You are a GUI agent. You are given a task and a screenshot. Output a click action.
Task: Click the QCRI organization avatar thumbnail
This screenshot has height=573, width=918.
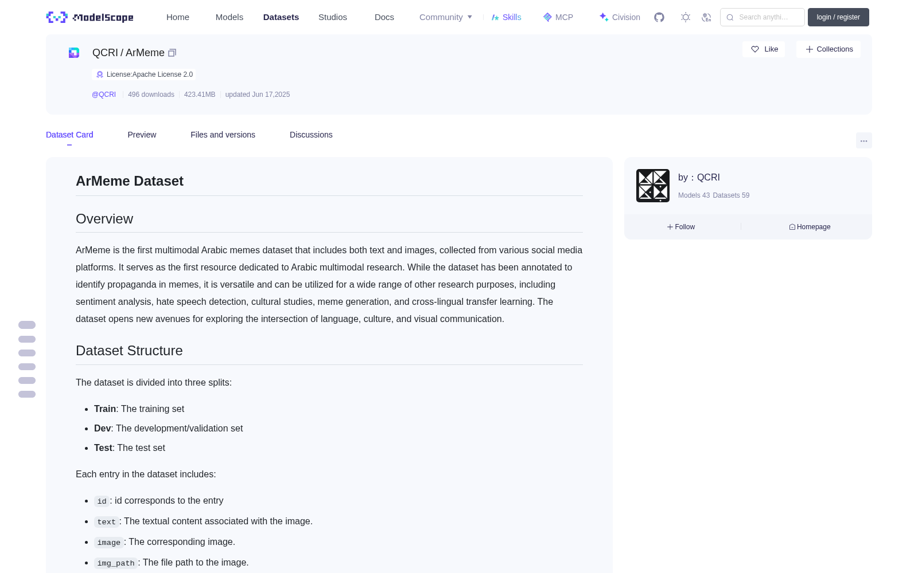pyautogui.click(x=653, y=186)
